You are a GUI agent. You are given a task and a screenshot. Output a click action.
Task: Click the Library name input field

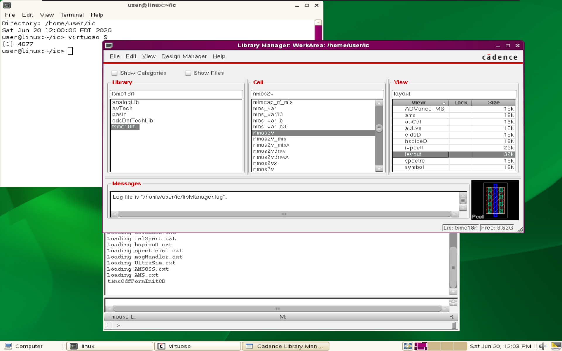(176, 94)
